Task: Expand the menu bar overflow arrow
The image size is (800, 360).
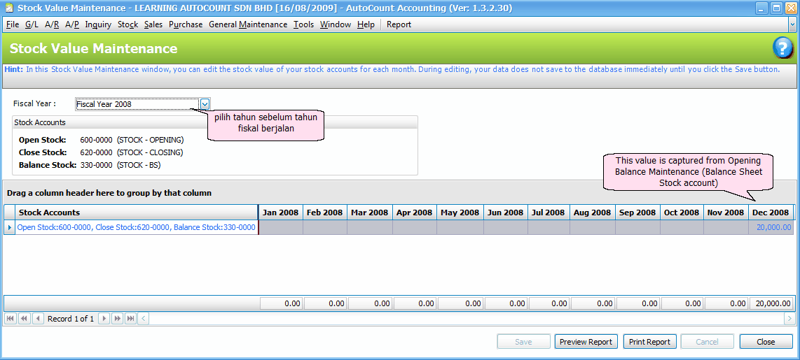Action: click(x=793, y=24)
